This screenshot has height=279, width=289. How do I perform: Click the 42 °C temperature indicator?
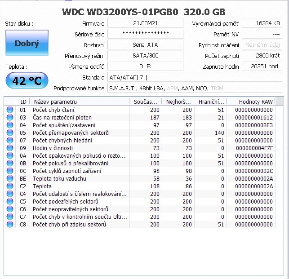coord(27,80)
